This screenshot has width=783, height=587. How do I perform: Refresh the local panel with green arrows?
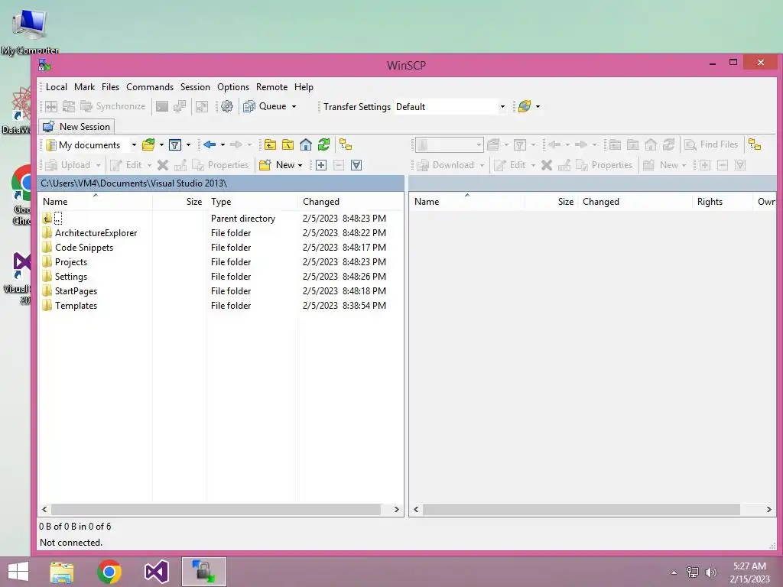pos(323,144)
